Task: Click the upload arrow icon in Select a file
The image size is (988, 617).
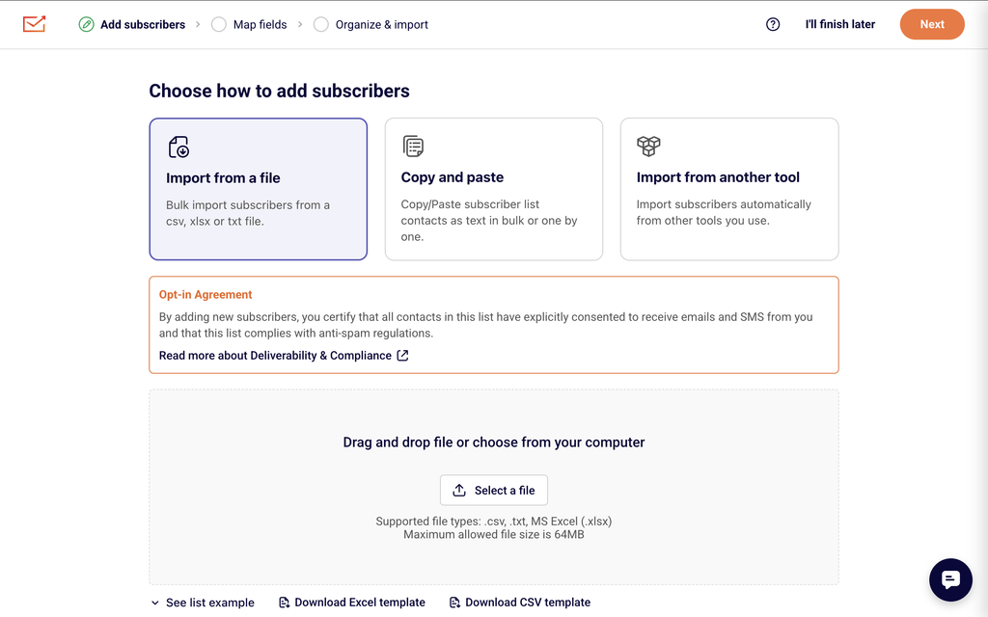Action: pyautogui.click(x=459, y=491)
